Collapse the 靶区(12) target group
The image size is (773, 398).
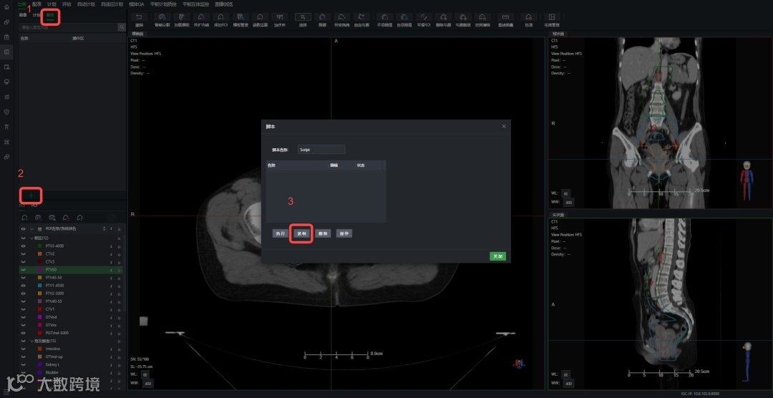tap(32, 238)
